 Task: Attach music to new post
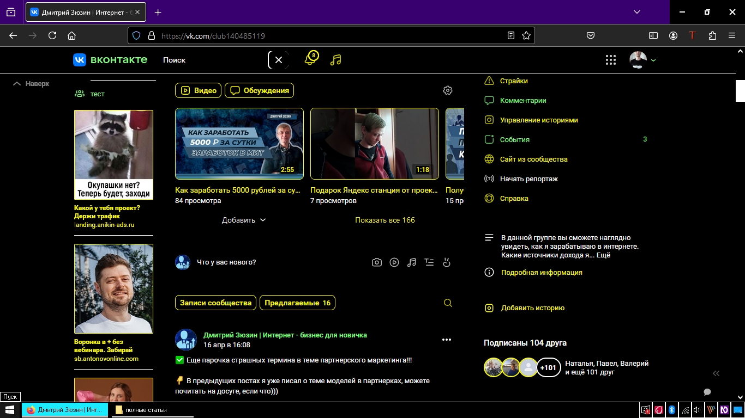[412, 262]
